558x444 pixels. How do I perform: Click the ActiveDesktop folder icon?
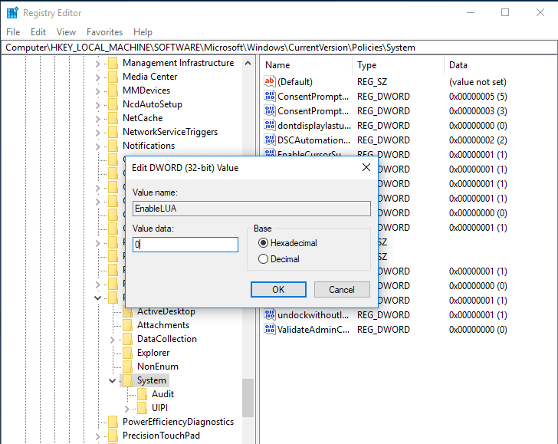[127, 312]
